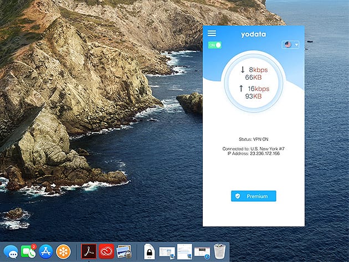Click the Premium upgrade button
Screen dimensions: 349x262
click(253, 196)
